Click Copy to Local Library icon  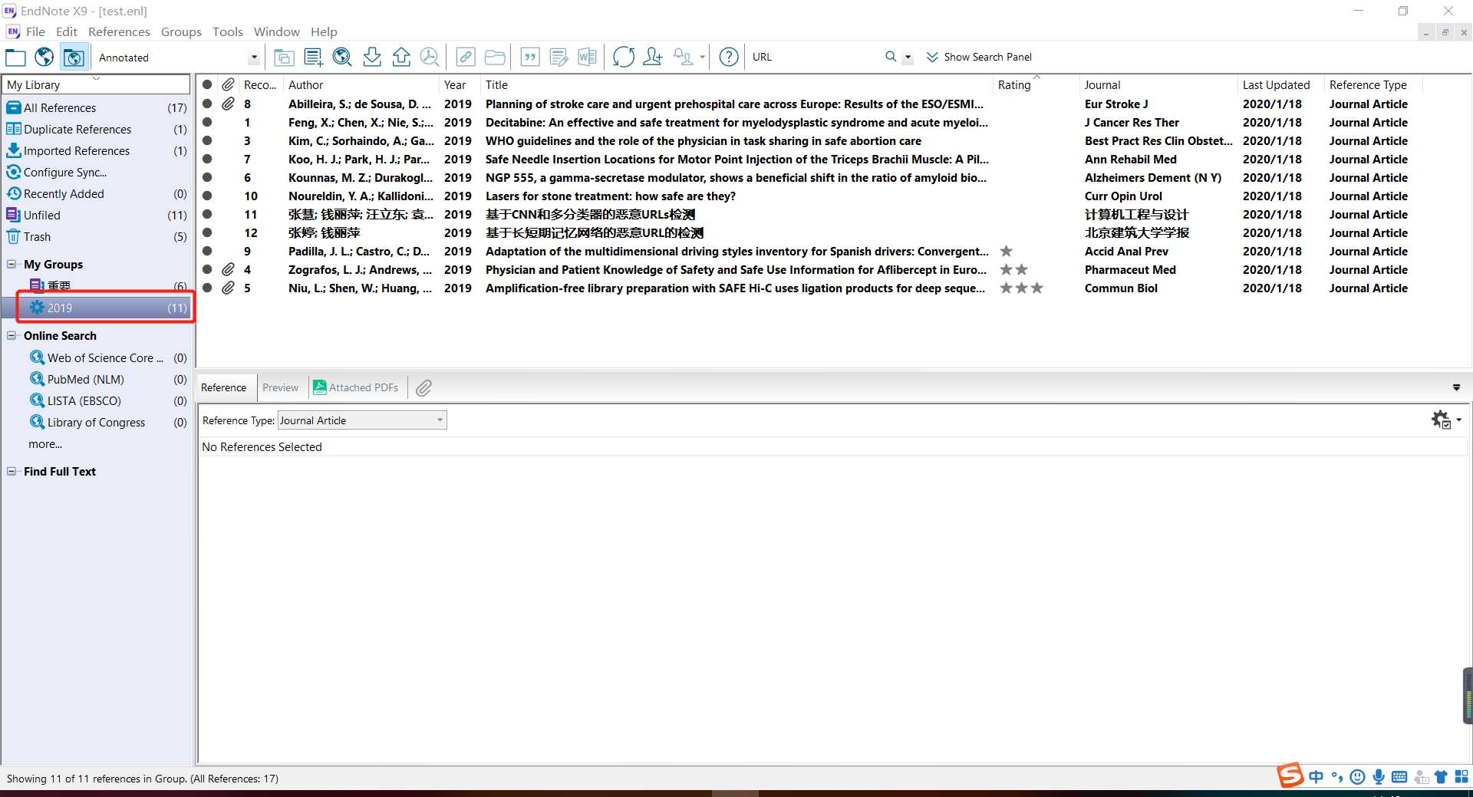[284, 57]
